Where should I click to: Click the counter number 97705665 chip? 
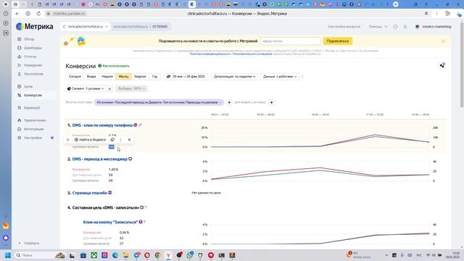pyautogui.click(x=140, y=27)
